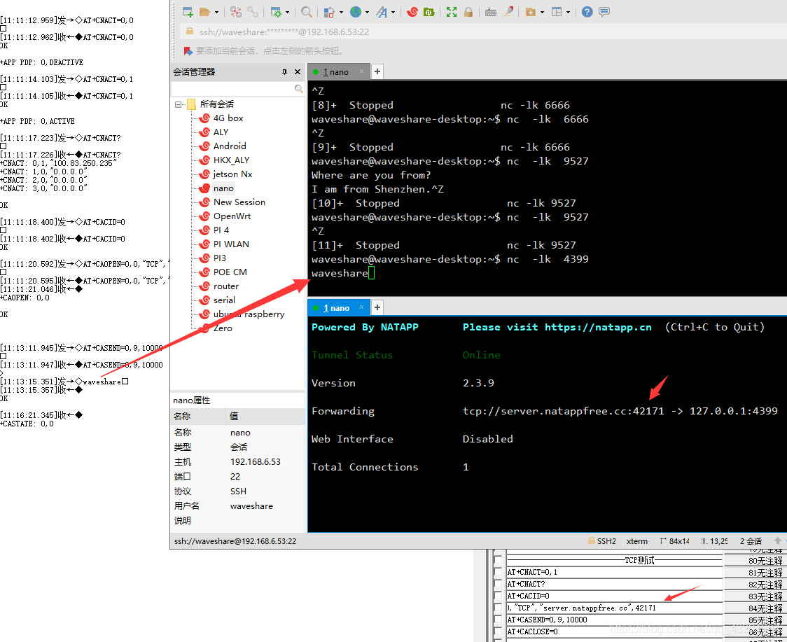Check the box beside AT+CACLOSE=0 row
This screenshot has height=642, width=787.
point(498,632)
